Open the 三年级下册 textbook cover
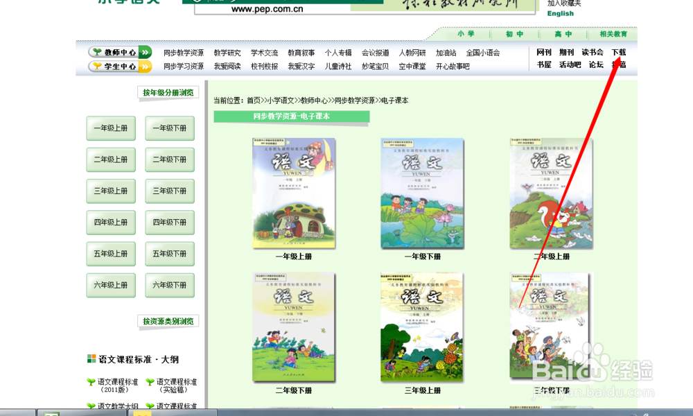Image resolution: width=693 pixels, height=416 pixels. [550, 327]
